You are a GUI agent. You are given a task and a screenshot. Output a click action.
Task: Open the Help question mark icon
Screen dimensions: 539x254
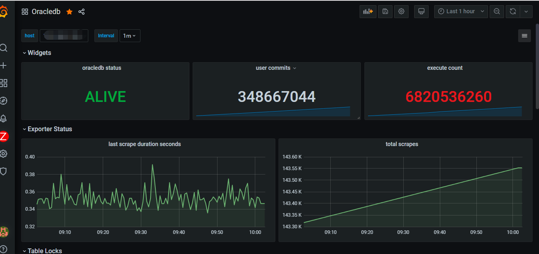tap(3, 249)
